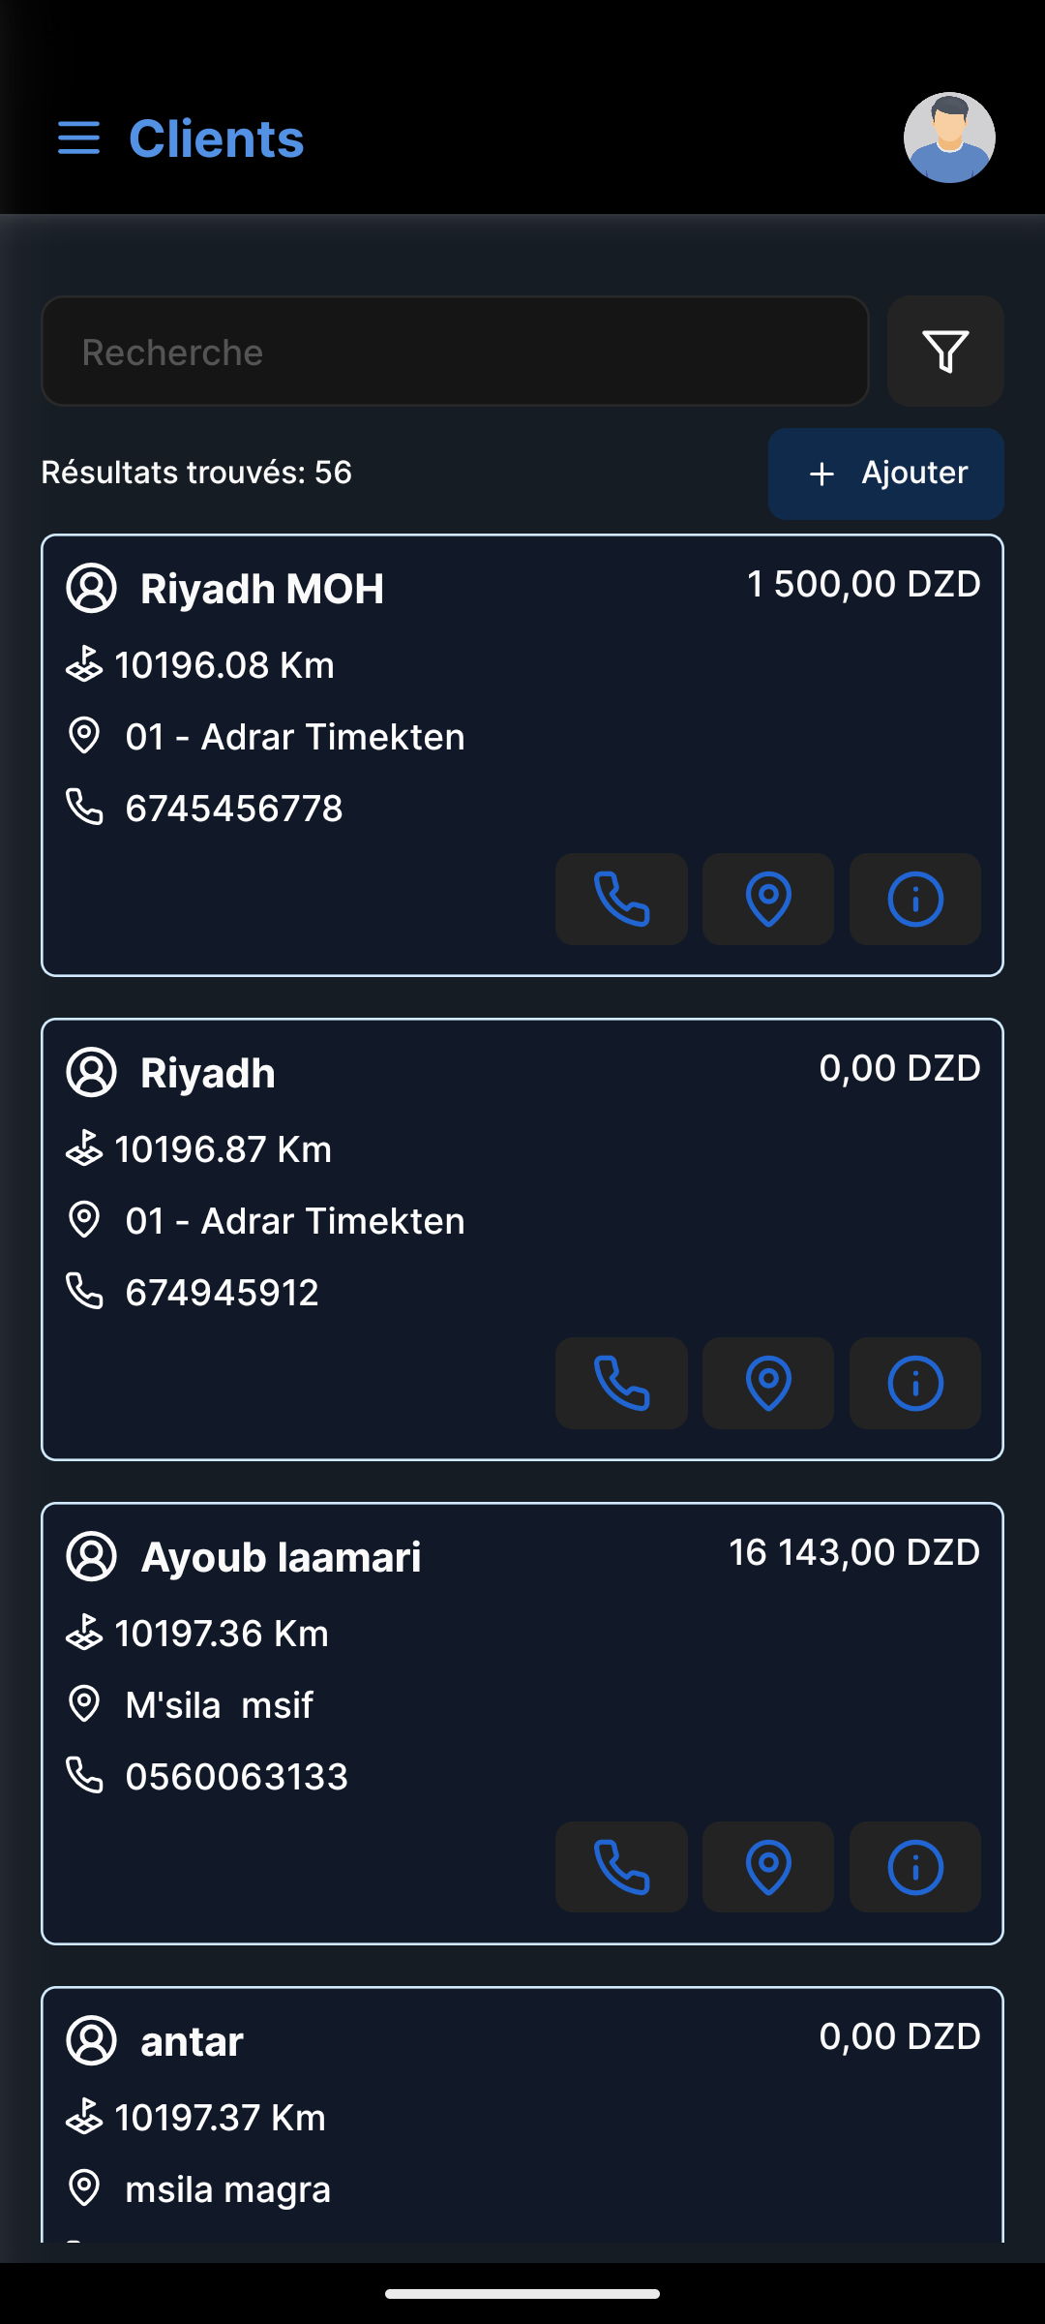Tap phone number 0560063133
Image resolution: width=1045 pixels, height=2324 pixels.
tap(236, 1777)
